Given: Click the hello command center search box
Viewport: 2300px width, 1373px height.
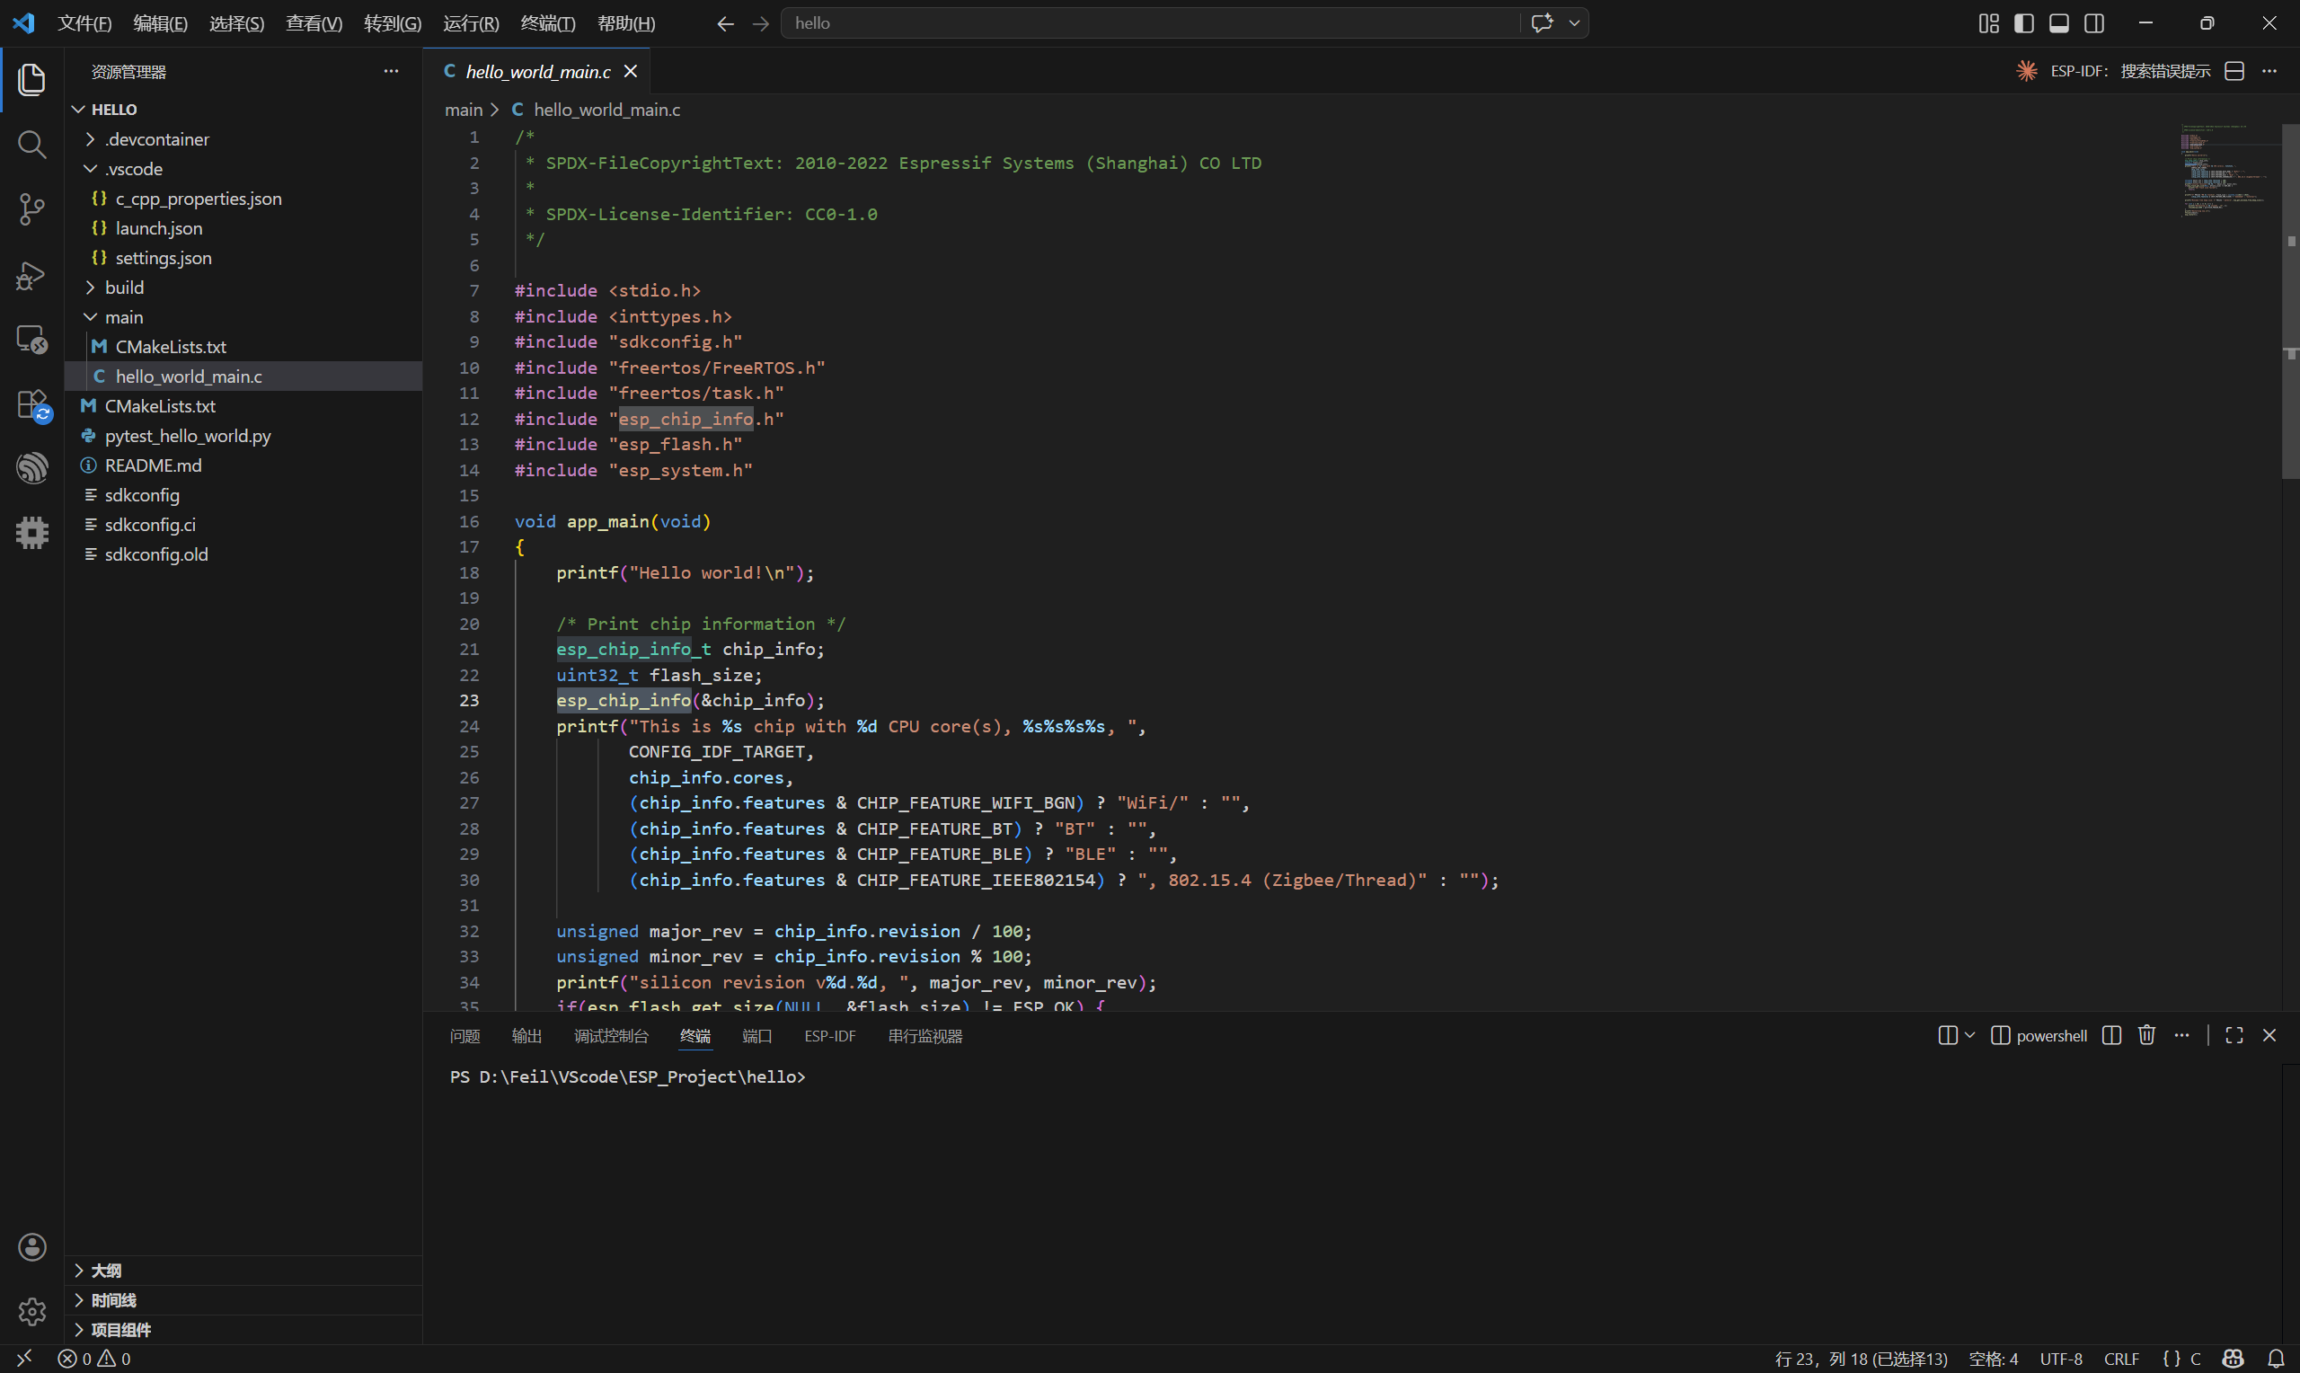Looking at the screenshot, I should [x=1149, y=23].
